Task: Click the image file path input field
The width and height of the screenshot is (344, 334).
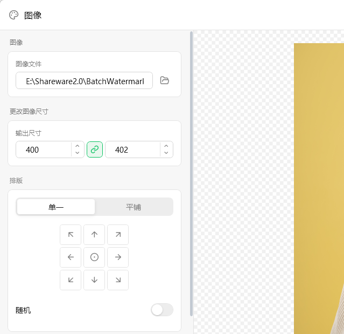Action: (84, 80)
